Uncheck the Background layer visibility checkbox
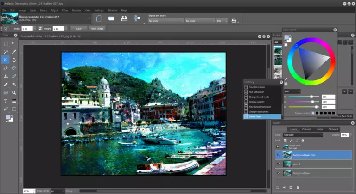Image resolution: width=356 pixels, height=194 pixels. 278,173
